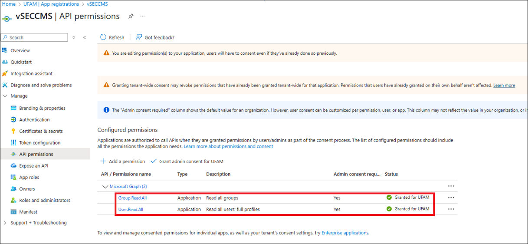Toggle the sidebar expand/collapse arrows icon
This screenshot has width=528, height=244.
tap(74, 38)
